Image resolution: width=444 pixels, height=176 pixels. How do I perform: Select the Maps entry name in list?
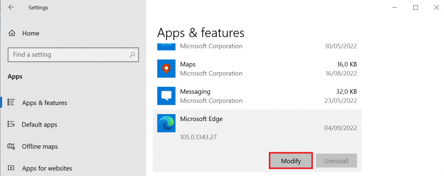188,64
